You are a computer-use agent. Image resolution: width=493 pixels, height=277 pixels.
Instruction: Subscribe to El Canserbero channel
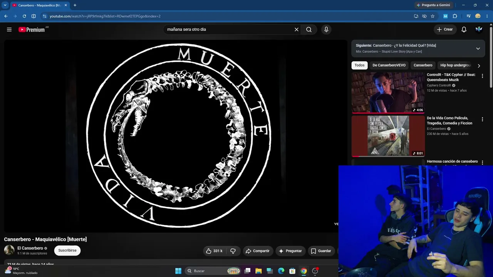[67, 250]
